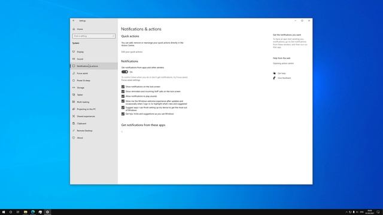Open the Windows Start menu
This screenshot has height=215, width=383.
pos(4,212)
